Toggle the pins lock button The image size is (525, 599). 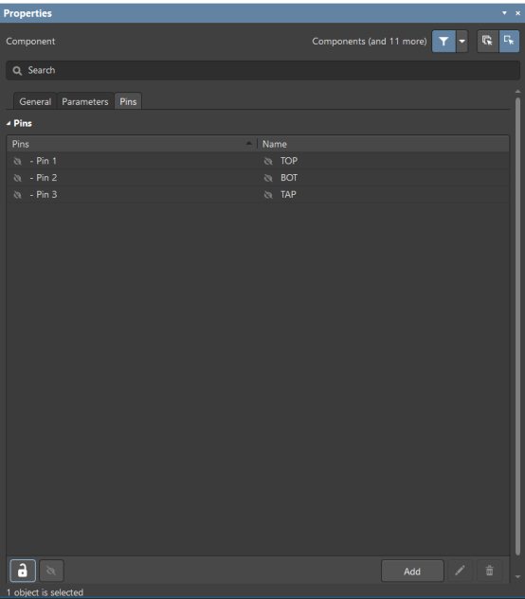click(23, 571)
